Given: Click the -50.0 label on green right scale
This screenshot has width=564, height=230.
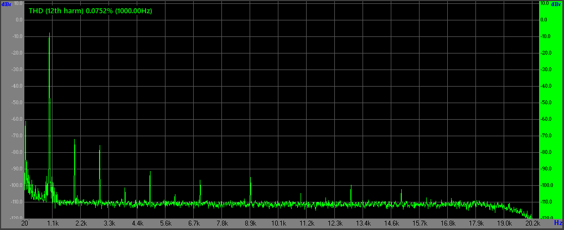Looking at the screenshot, I should [x=545, y=103].
